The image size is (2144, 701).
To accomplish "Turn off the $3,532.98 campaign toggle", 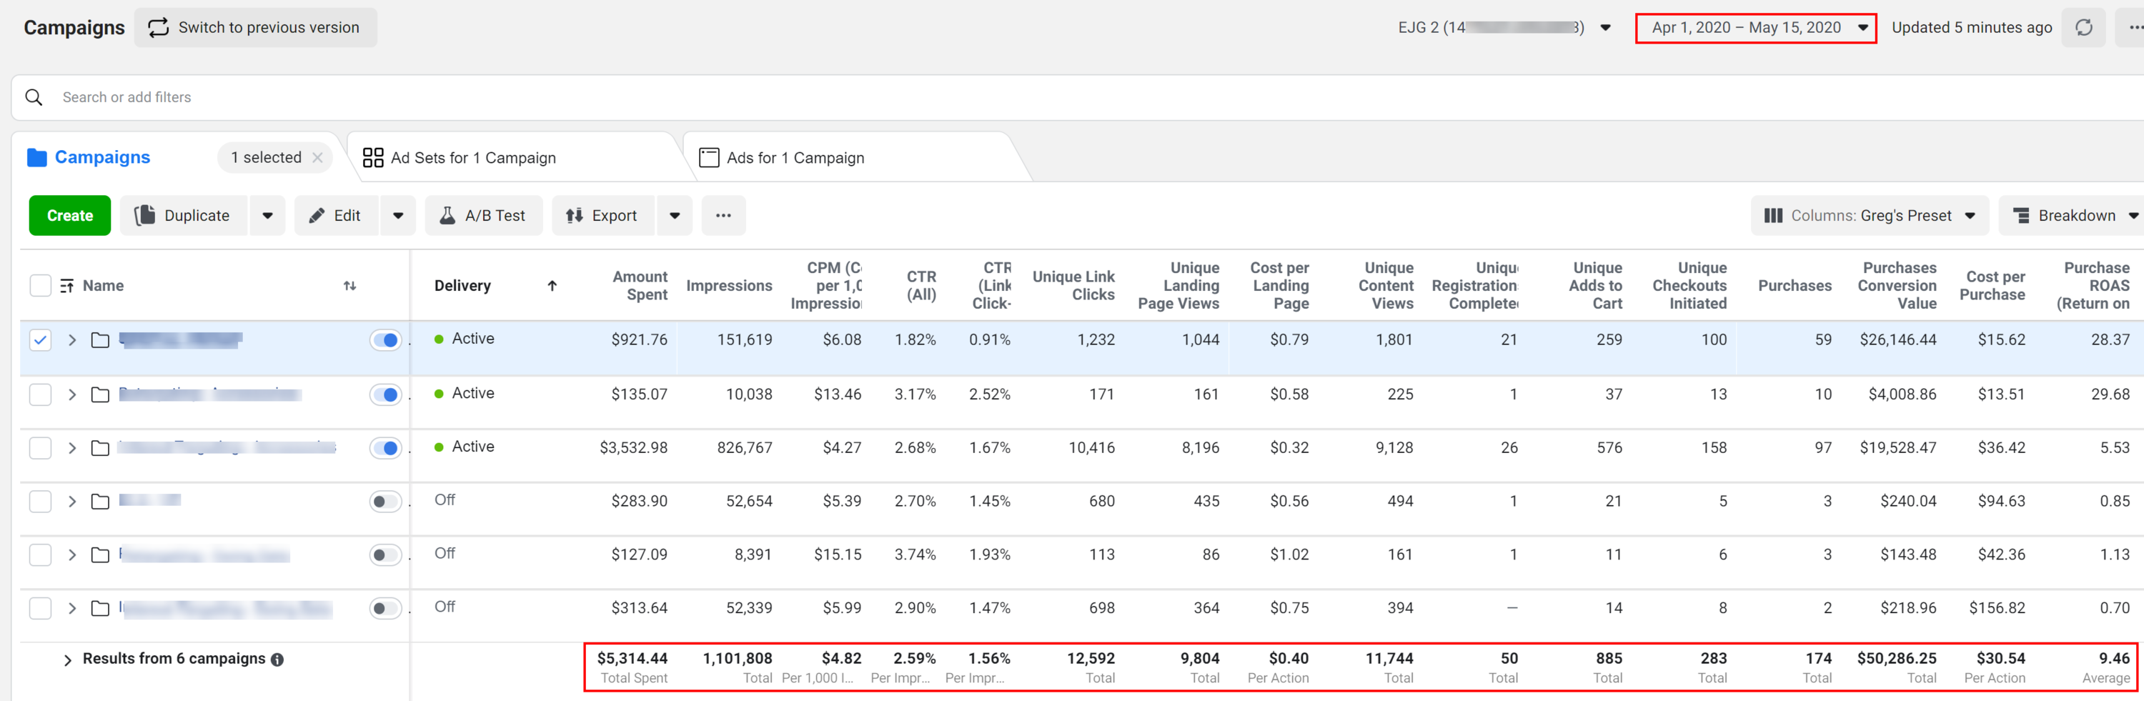I will pyautogui.click(x=385, y=448).
